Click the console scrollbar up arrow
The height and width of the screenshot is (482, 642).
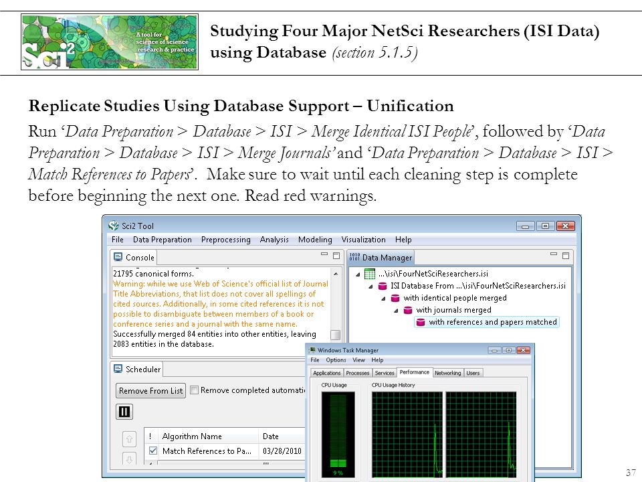coord(336,273)
